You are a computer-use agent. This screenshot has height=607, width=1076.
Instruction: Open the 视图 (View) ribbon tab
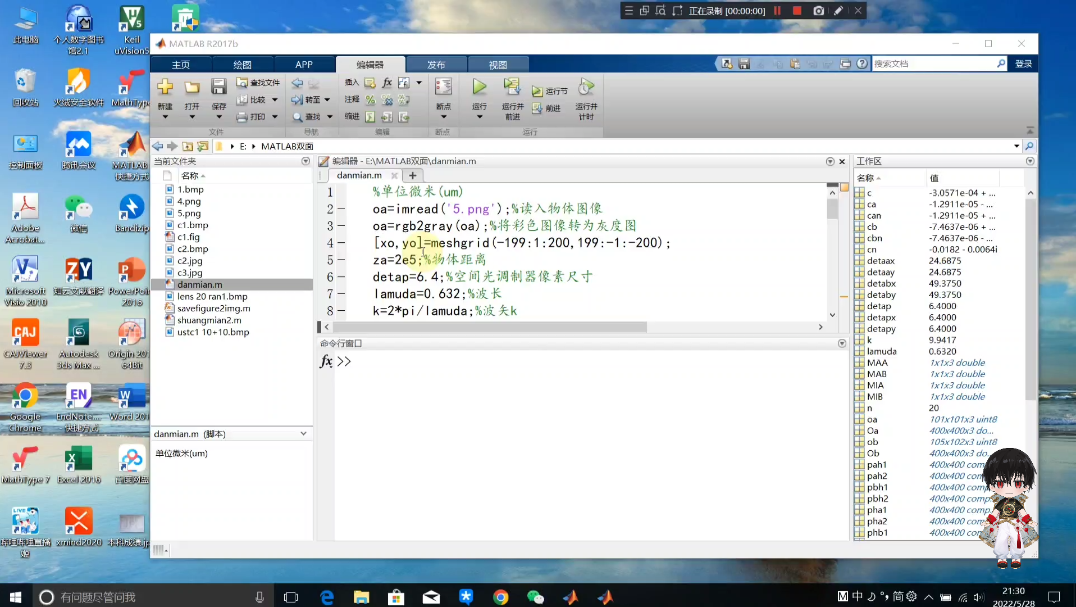[498, 64]
